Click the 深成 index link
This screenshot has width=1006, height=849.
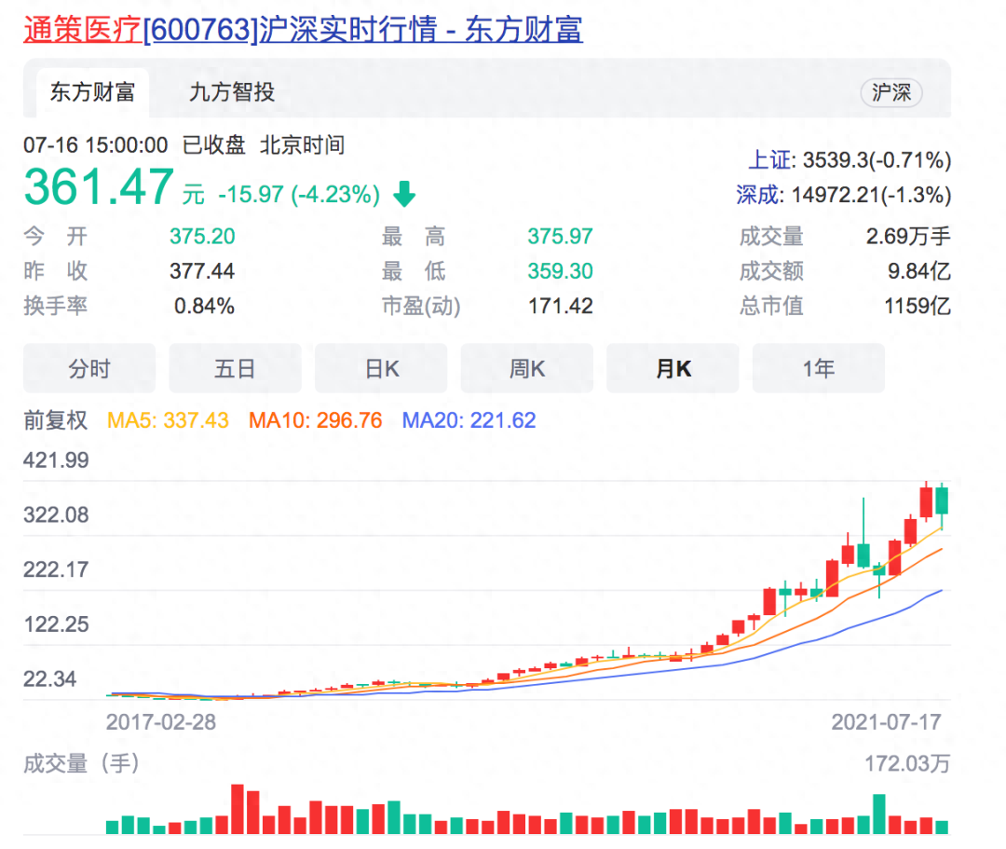pyautogui.click(x=758, y=195)
